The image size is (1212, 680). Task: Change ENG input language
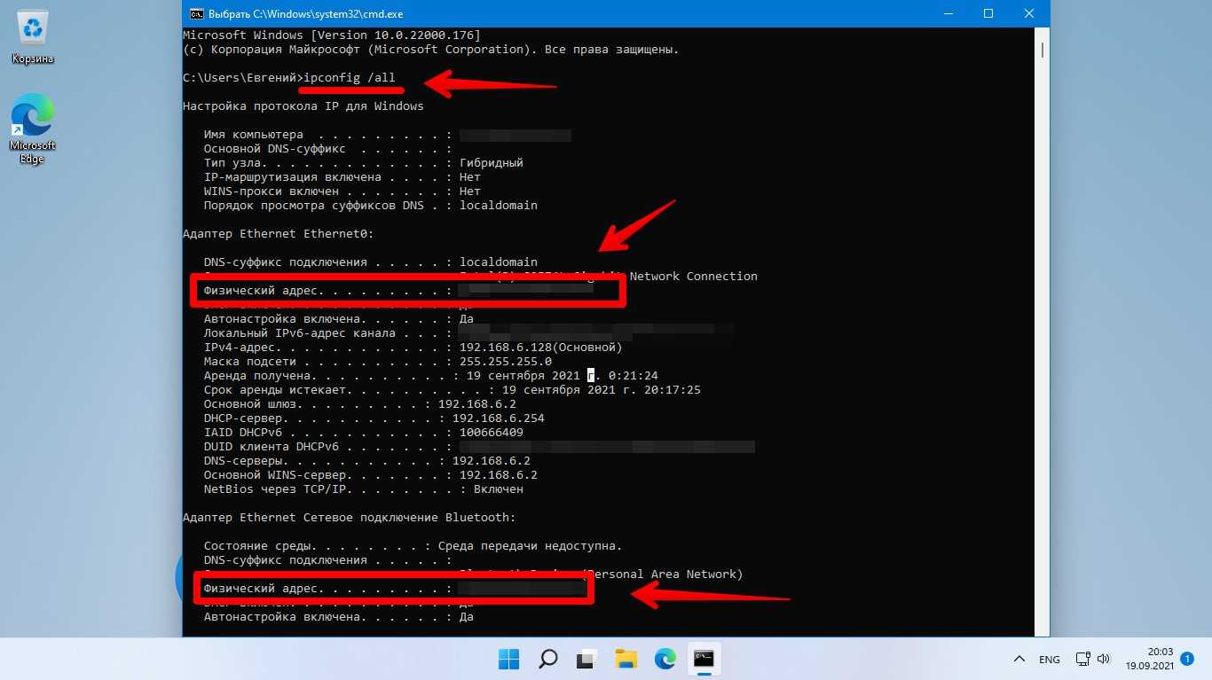click(1050, 660)
